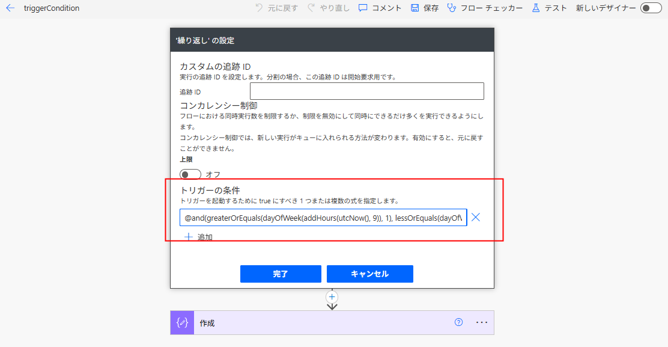The image size is (668, 347).
Task: Click the Done (完了) button
Action: click(x=281, y=274)
